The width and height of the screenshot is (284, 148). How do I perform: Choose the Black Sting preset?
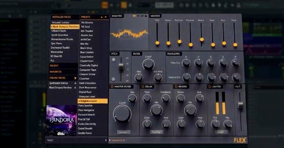(86, 48)
